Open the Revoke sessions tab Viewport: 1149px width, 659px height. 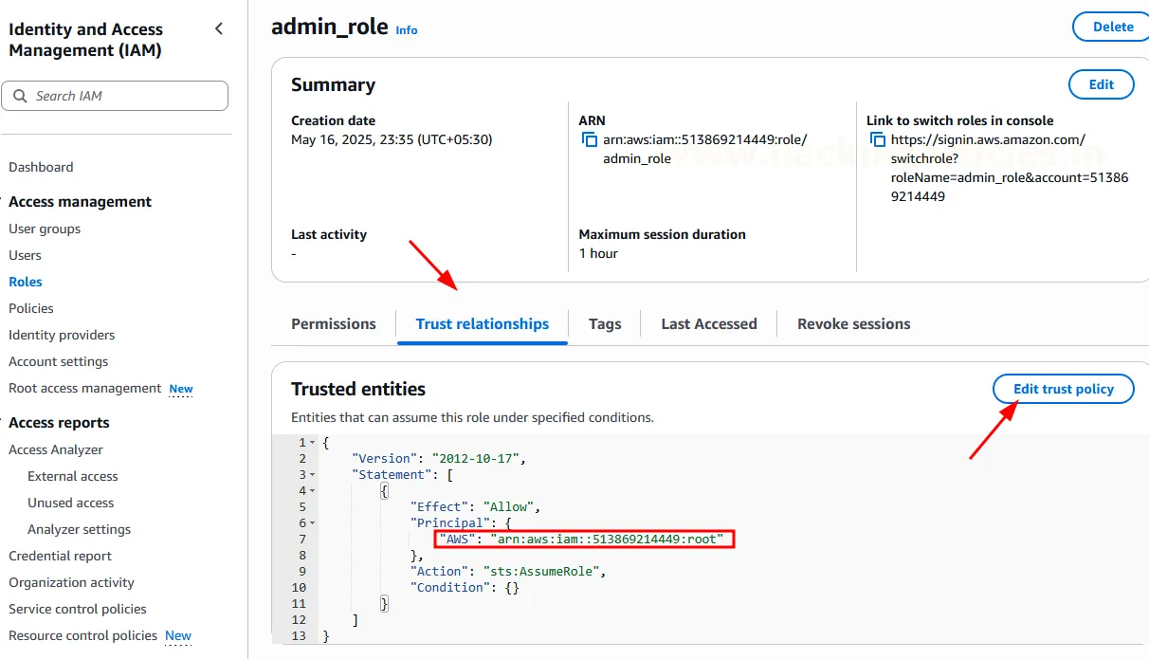pyautogui.click(x=853, y=324)
